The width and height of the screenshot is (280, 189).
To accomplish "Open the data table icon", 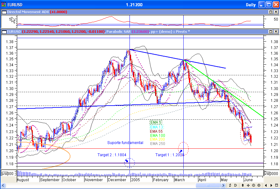I will click(x=277, y=185).
